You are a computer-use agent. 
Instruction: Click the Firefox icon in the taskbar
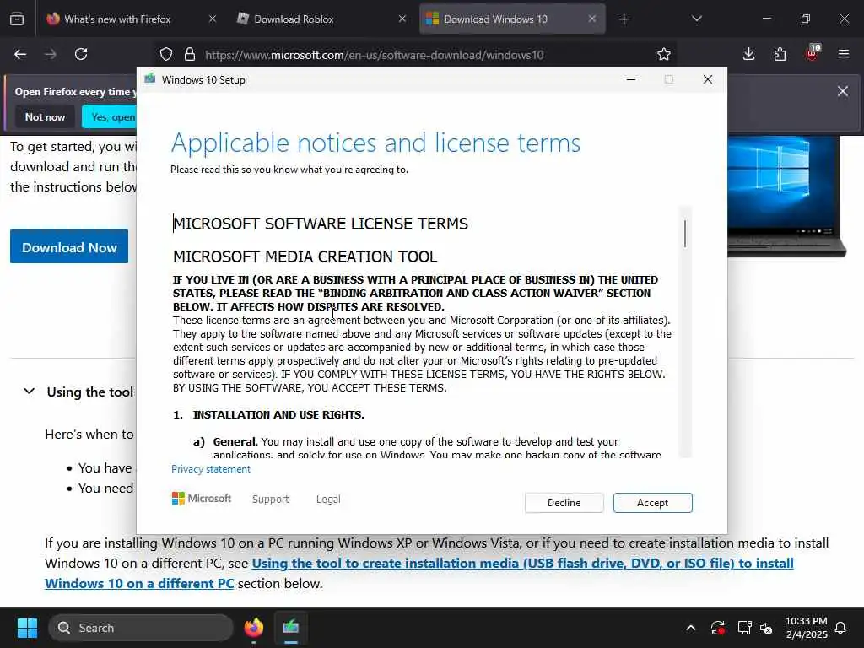[x=253, y=628]
